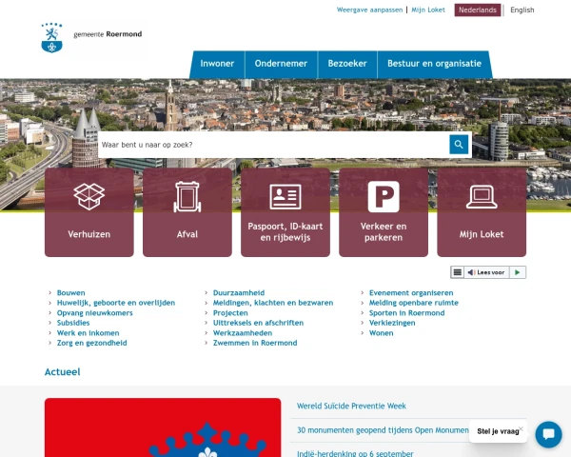Go to the Projecten page

pos(230,312)
